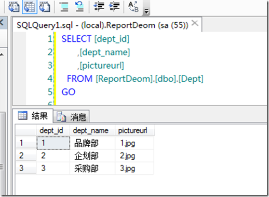Click [dept_name] in the query editor
269x197 pixels.
coord(104,52)
